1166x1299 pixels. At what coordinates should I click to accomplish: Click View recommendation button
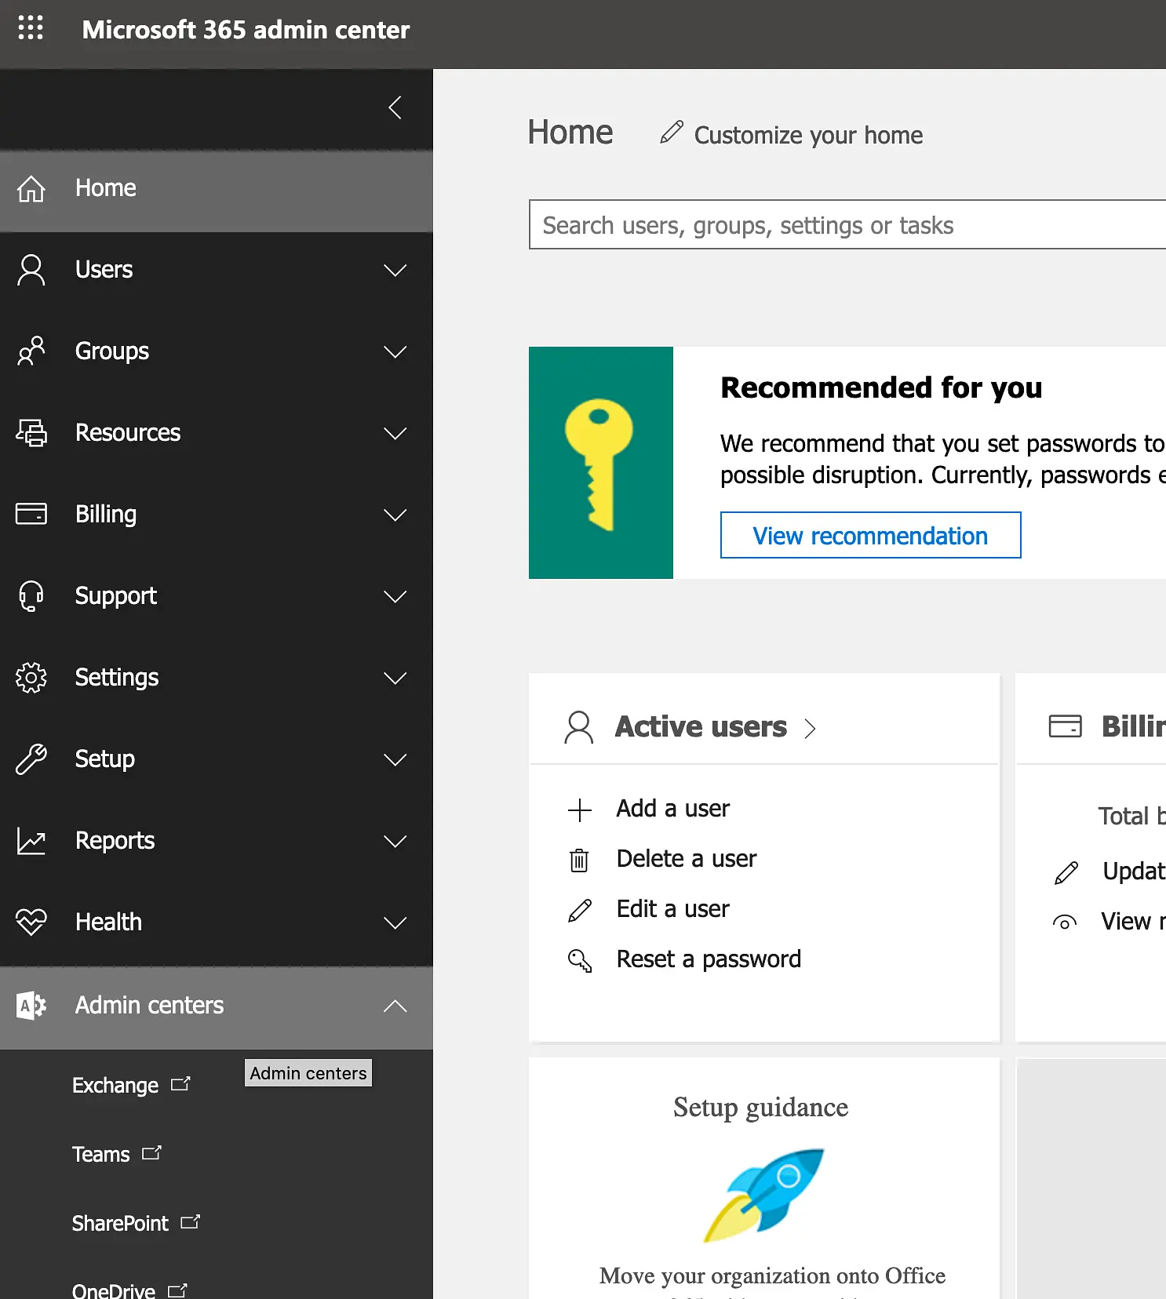coord(870,535)
